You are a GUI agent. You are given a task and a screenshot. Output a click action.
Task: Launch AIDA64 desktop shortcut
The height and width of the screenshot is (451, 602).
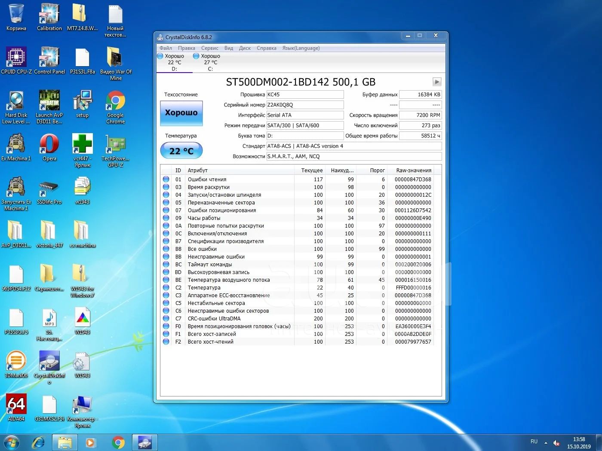click(16, 408)
